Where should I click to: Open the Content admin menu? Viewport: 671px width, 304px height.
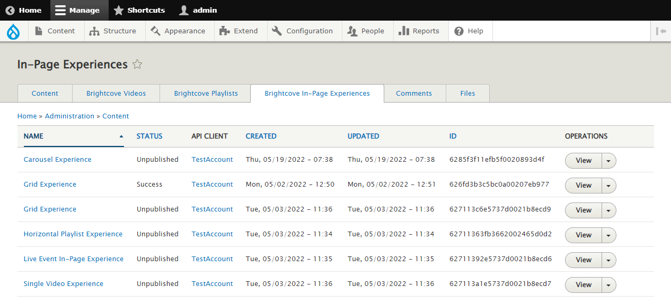55,31
